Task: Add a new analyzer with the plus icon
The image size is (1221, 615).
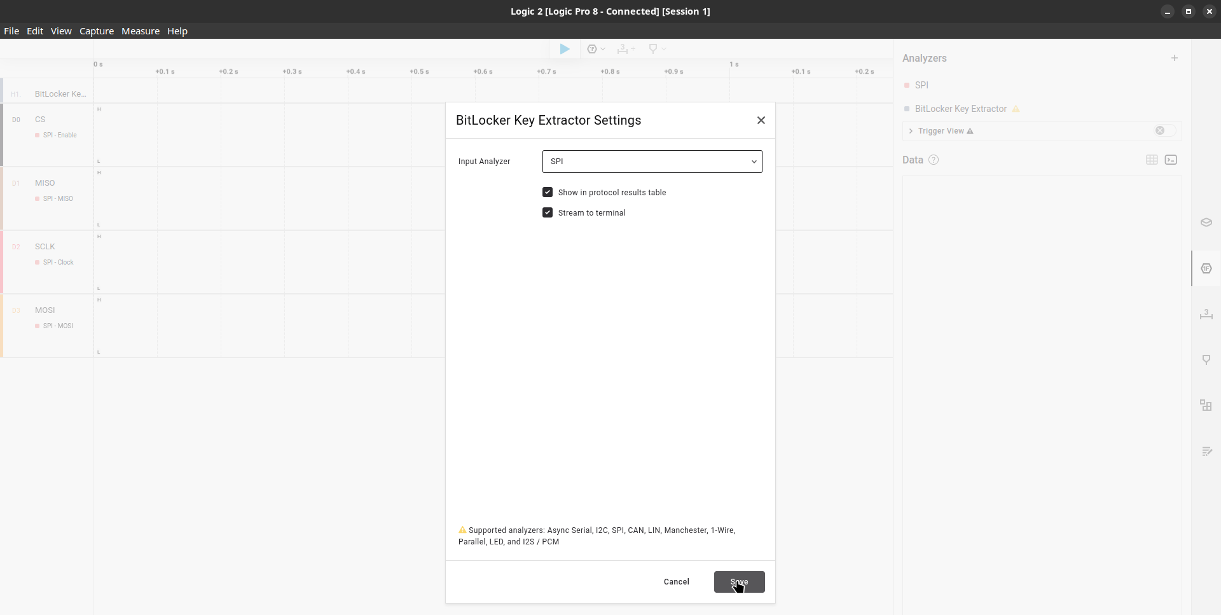Action: tap(1175, 58)
